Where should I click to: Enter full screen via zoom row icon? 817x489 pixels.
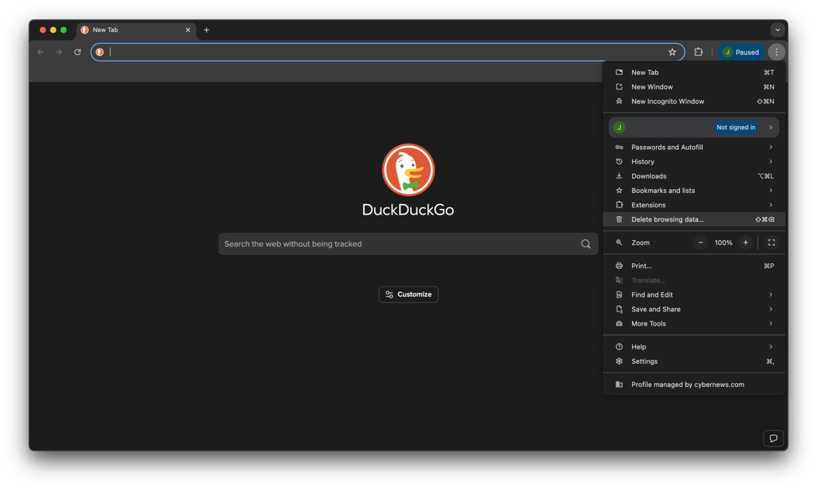772,243
